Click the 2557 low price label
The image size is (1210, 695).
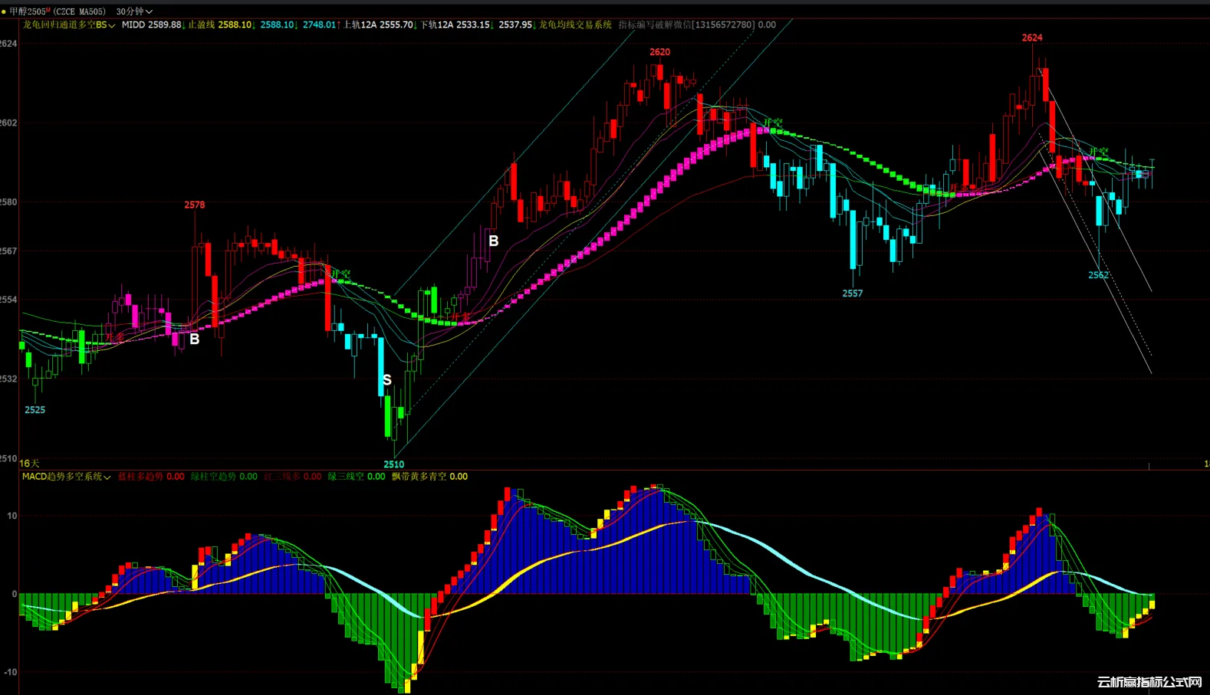coord(853,293)
